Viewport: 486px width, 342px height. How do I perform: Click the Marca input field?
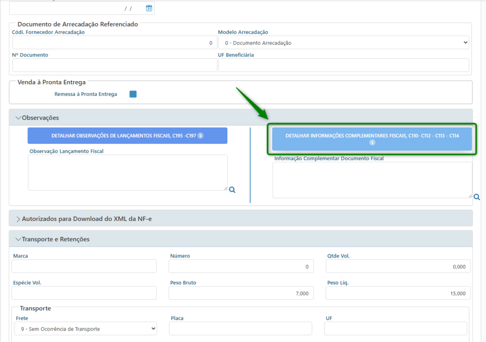pyautogui.click(x=84, y=267)
